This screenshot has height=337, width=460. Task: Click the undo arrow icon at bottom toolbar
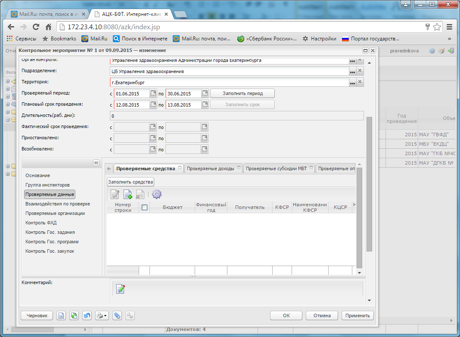[87, 316]
